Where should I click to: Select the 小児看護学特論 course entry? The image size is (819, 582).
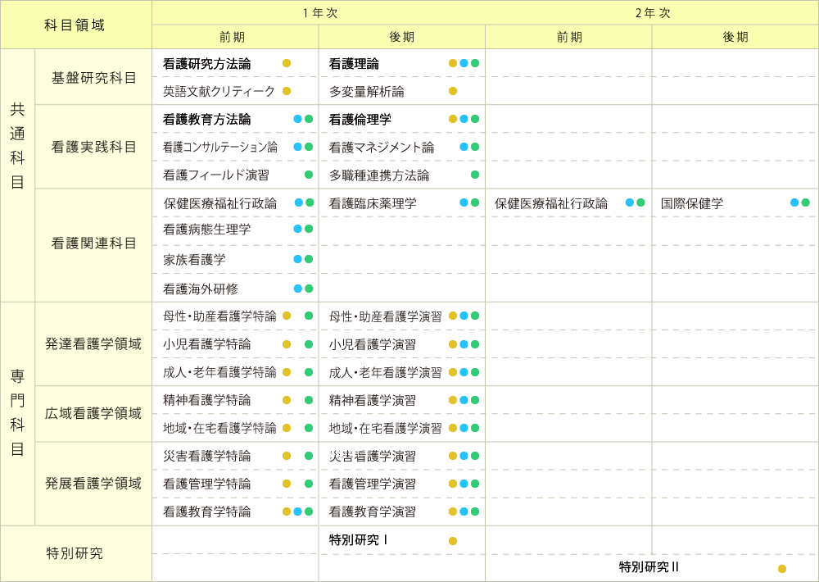207,344
